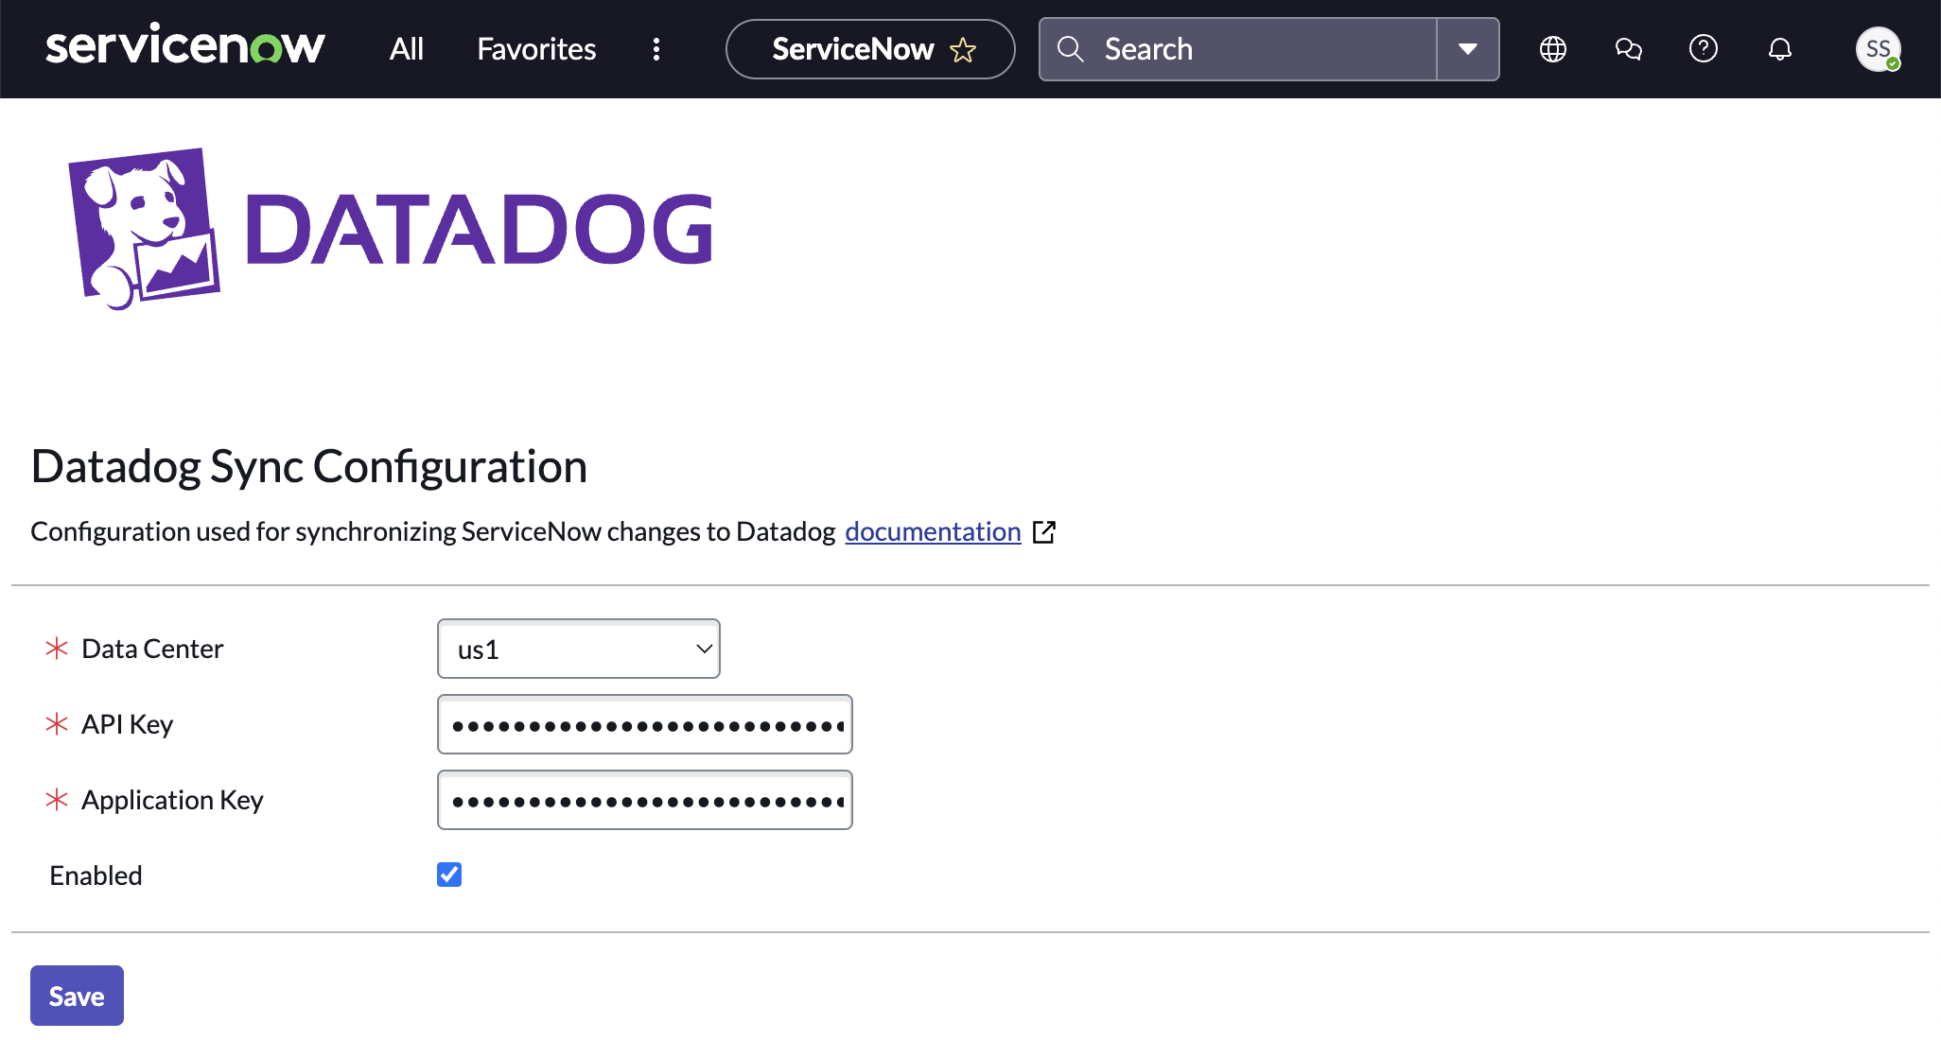The image size is (1941, 1040).
Task: Open the chat conversations icon
Action: [1628, 49]
